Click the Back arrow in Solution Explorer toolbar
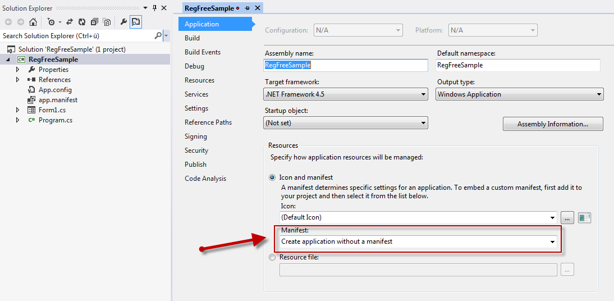 [x=8, y=22]
